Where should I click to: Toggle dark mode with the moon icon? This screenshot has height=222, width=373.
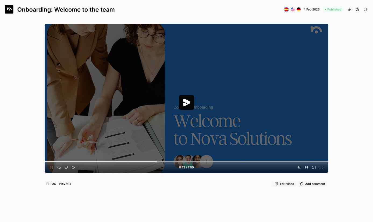pyautogui.click(x=365, y=9)
